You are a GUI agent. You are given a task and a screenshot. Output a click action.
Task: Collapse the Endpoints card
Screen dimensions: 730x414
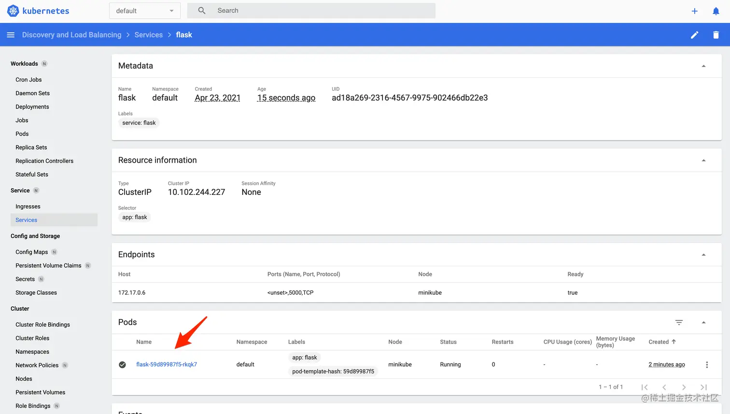(x=703, y=255)
